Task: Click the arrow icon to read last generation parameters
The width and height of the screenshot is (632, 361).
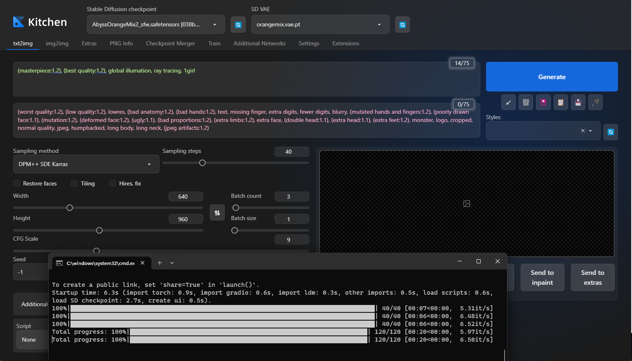Action: [x=508, y=102]
